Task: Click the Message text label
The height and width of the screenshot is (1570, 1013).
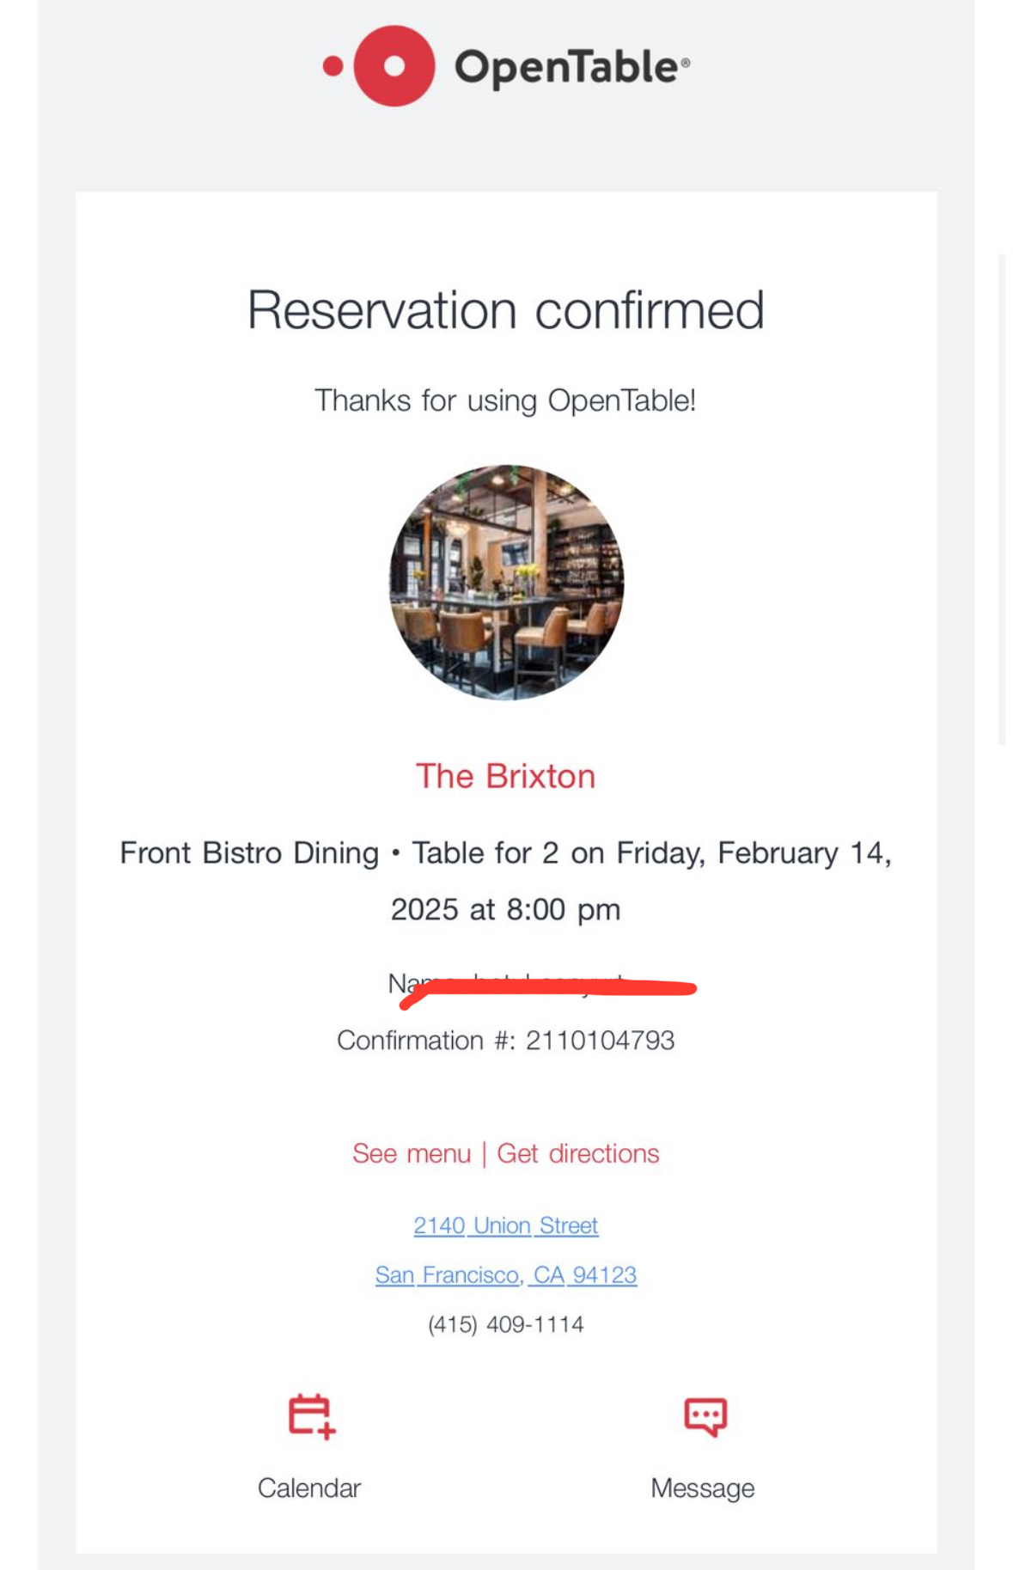Action: tap(703, 1488)
